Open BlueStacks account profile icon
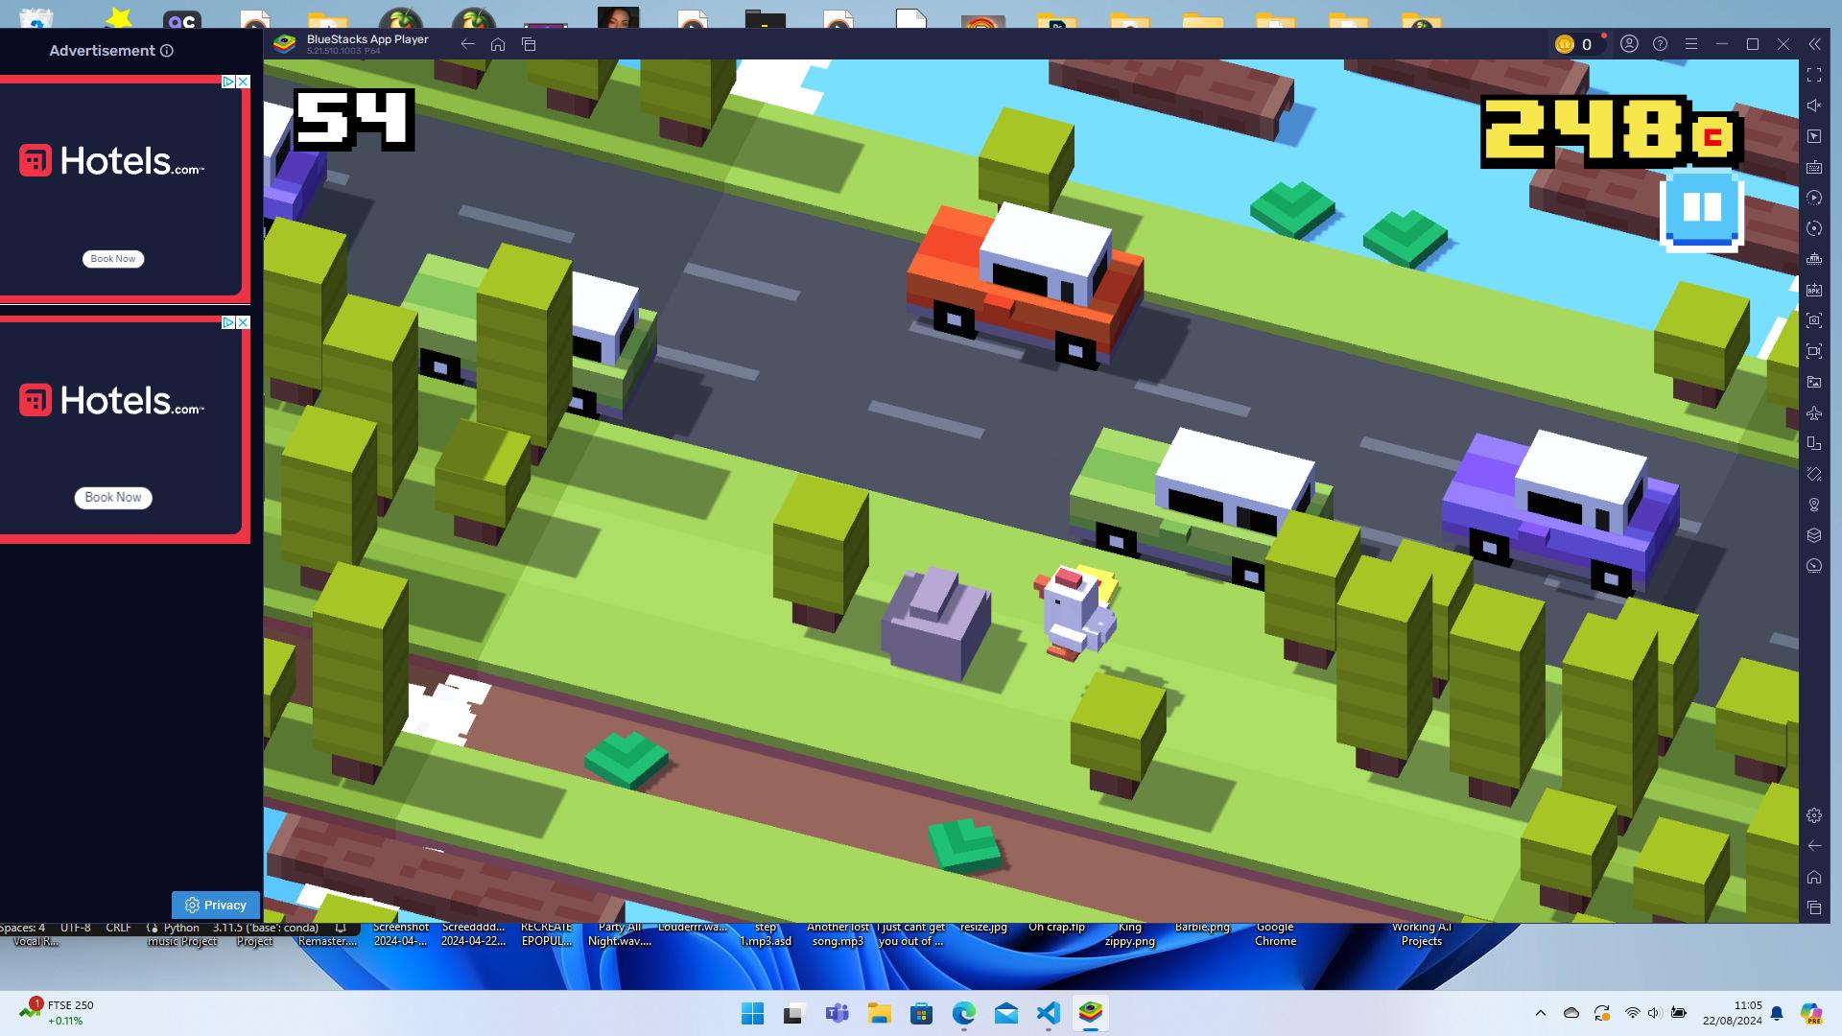The image size is (1842, 1036). [1629, 44]
